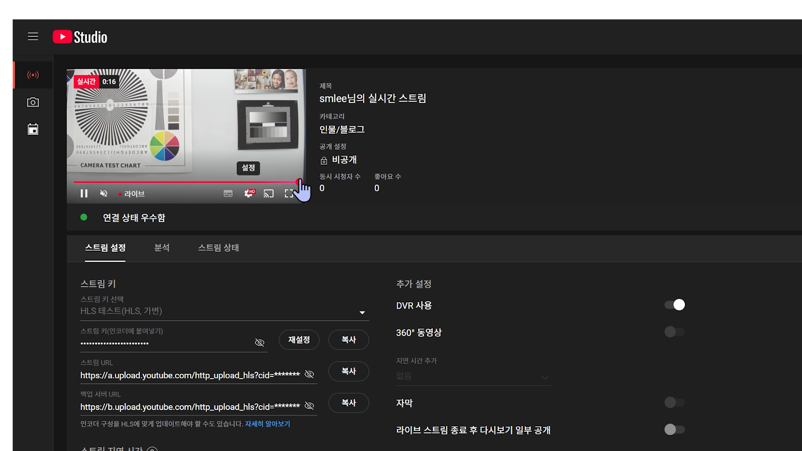Viewport: 802px width, 451px height.
Task: Switch to the 스트림 상태 tab
Action: (218, 248)
